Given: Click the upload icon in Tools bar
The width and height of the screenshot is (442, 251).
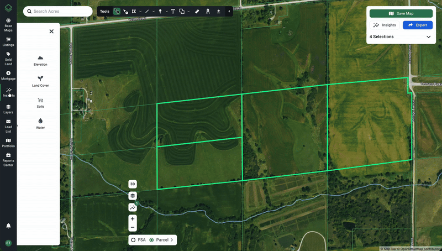Looking at the screenshot, I should tap(219, 11).
